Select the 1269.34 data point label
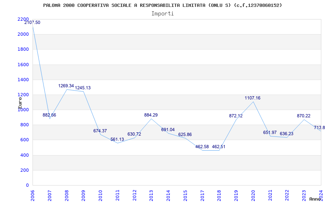 66,86
